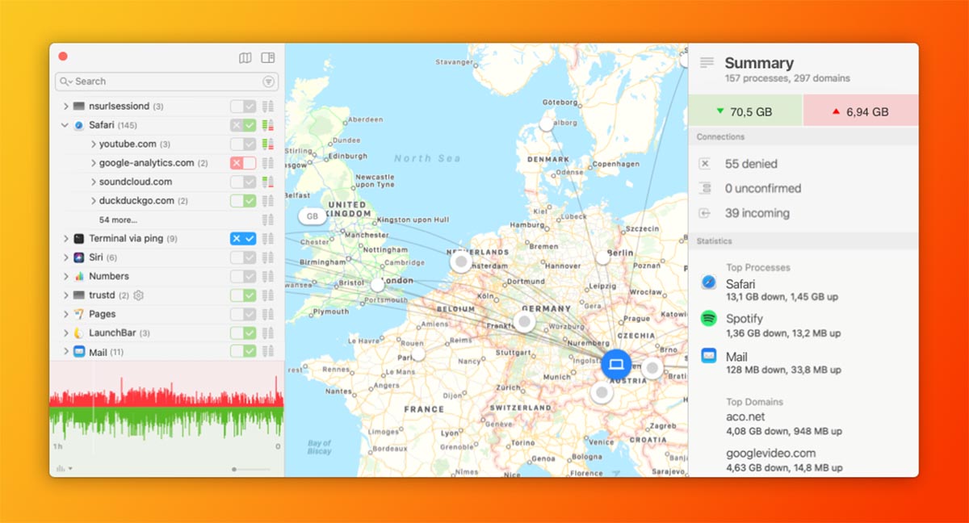Click the search magnifier scope icon
969x523 pixels.
tap(66, 82)
